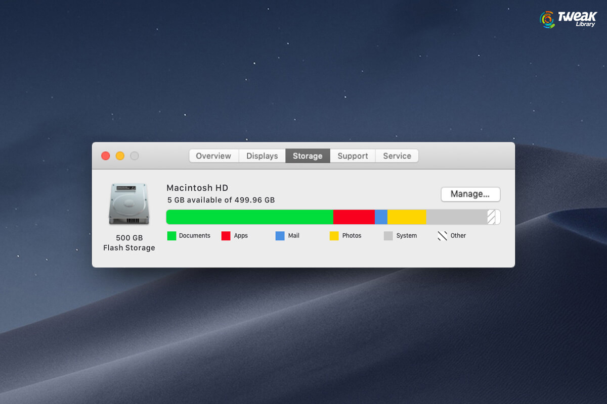Open the Service tab
The width and height of the screenshot is (607, 404).
pyautogui.click(x=397, y=156)
